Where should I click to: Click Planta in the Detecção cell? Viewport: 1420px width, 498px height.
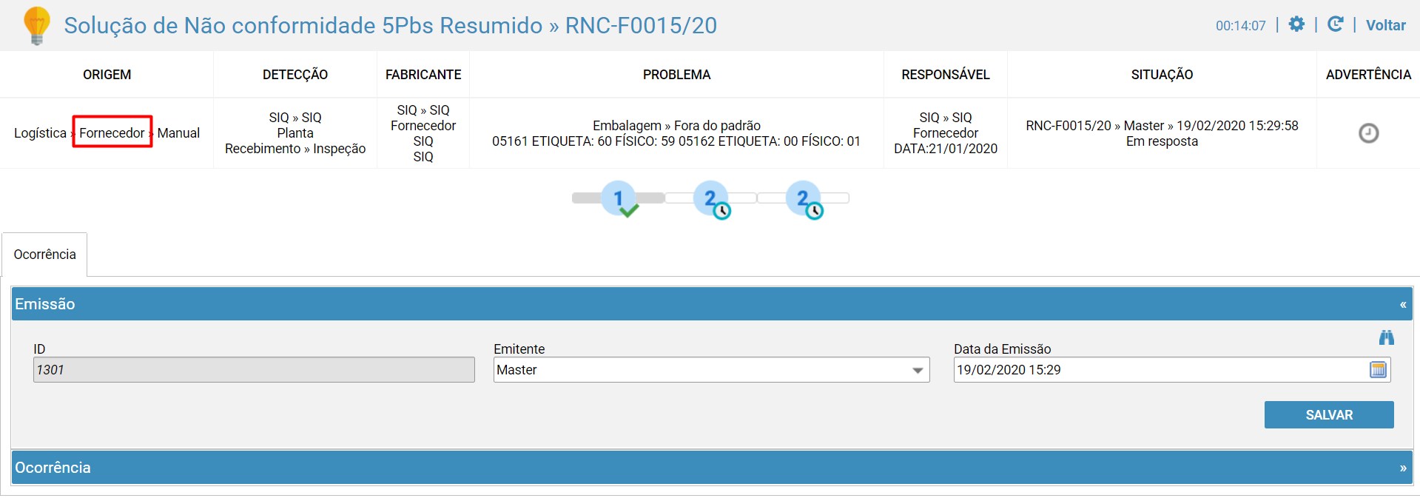click(295, 133)
